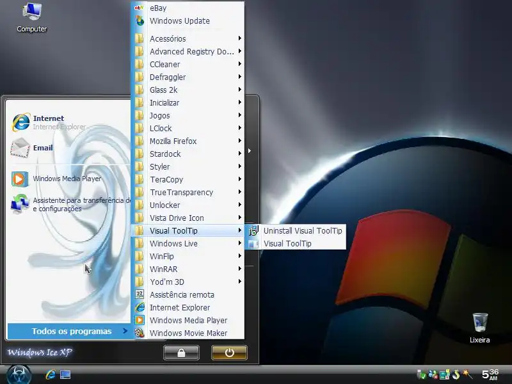This screenshot has width=512, height=384.
Task: Open the LClock menu entry
Action: [x=188, y=129]
